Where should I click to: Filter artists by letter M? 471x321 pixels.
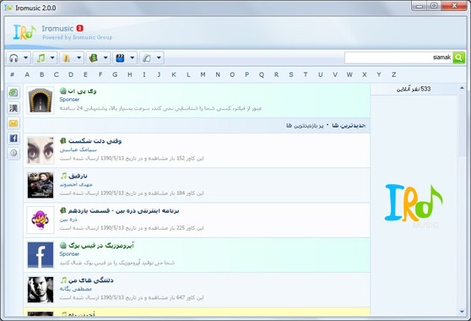pyautogui.click(x=203, y=74)
